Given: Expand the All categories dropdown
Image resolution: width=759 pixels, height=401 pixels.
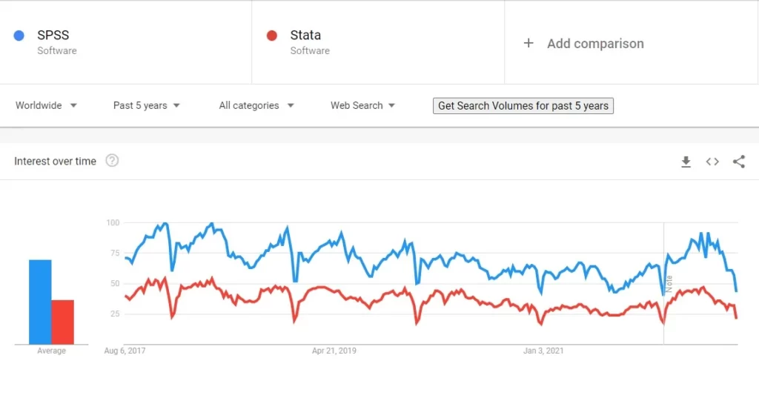Looking at the screenshot, I should tap(256, 105).
